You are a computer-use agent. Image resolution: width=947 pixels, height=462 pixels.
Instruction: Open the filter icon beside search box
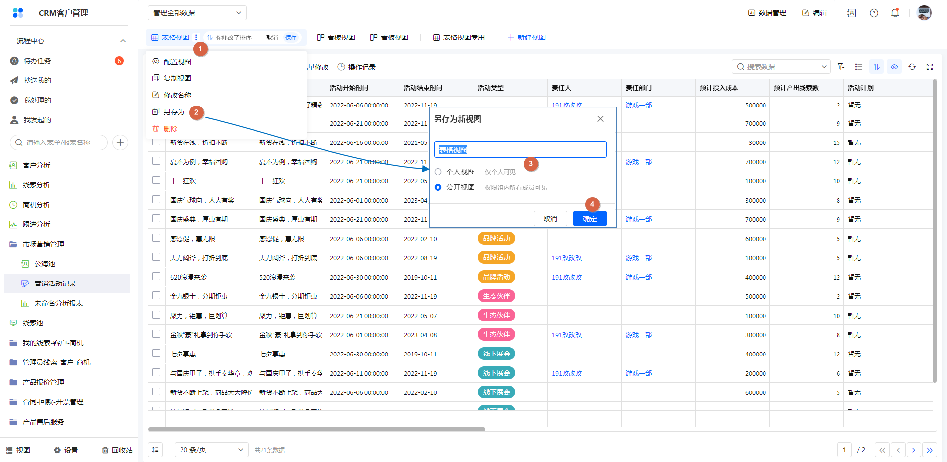pos(841,67)
